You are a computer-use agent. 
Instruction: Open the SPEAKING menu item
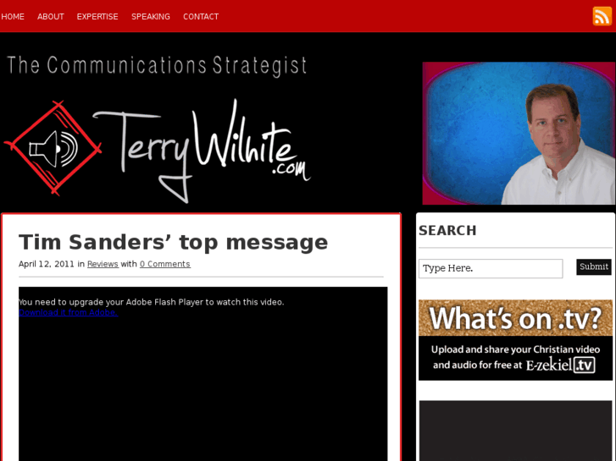pyautogui.click(x=151, y=16)
